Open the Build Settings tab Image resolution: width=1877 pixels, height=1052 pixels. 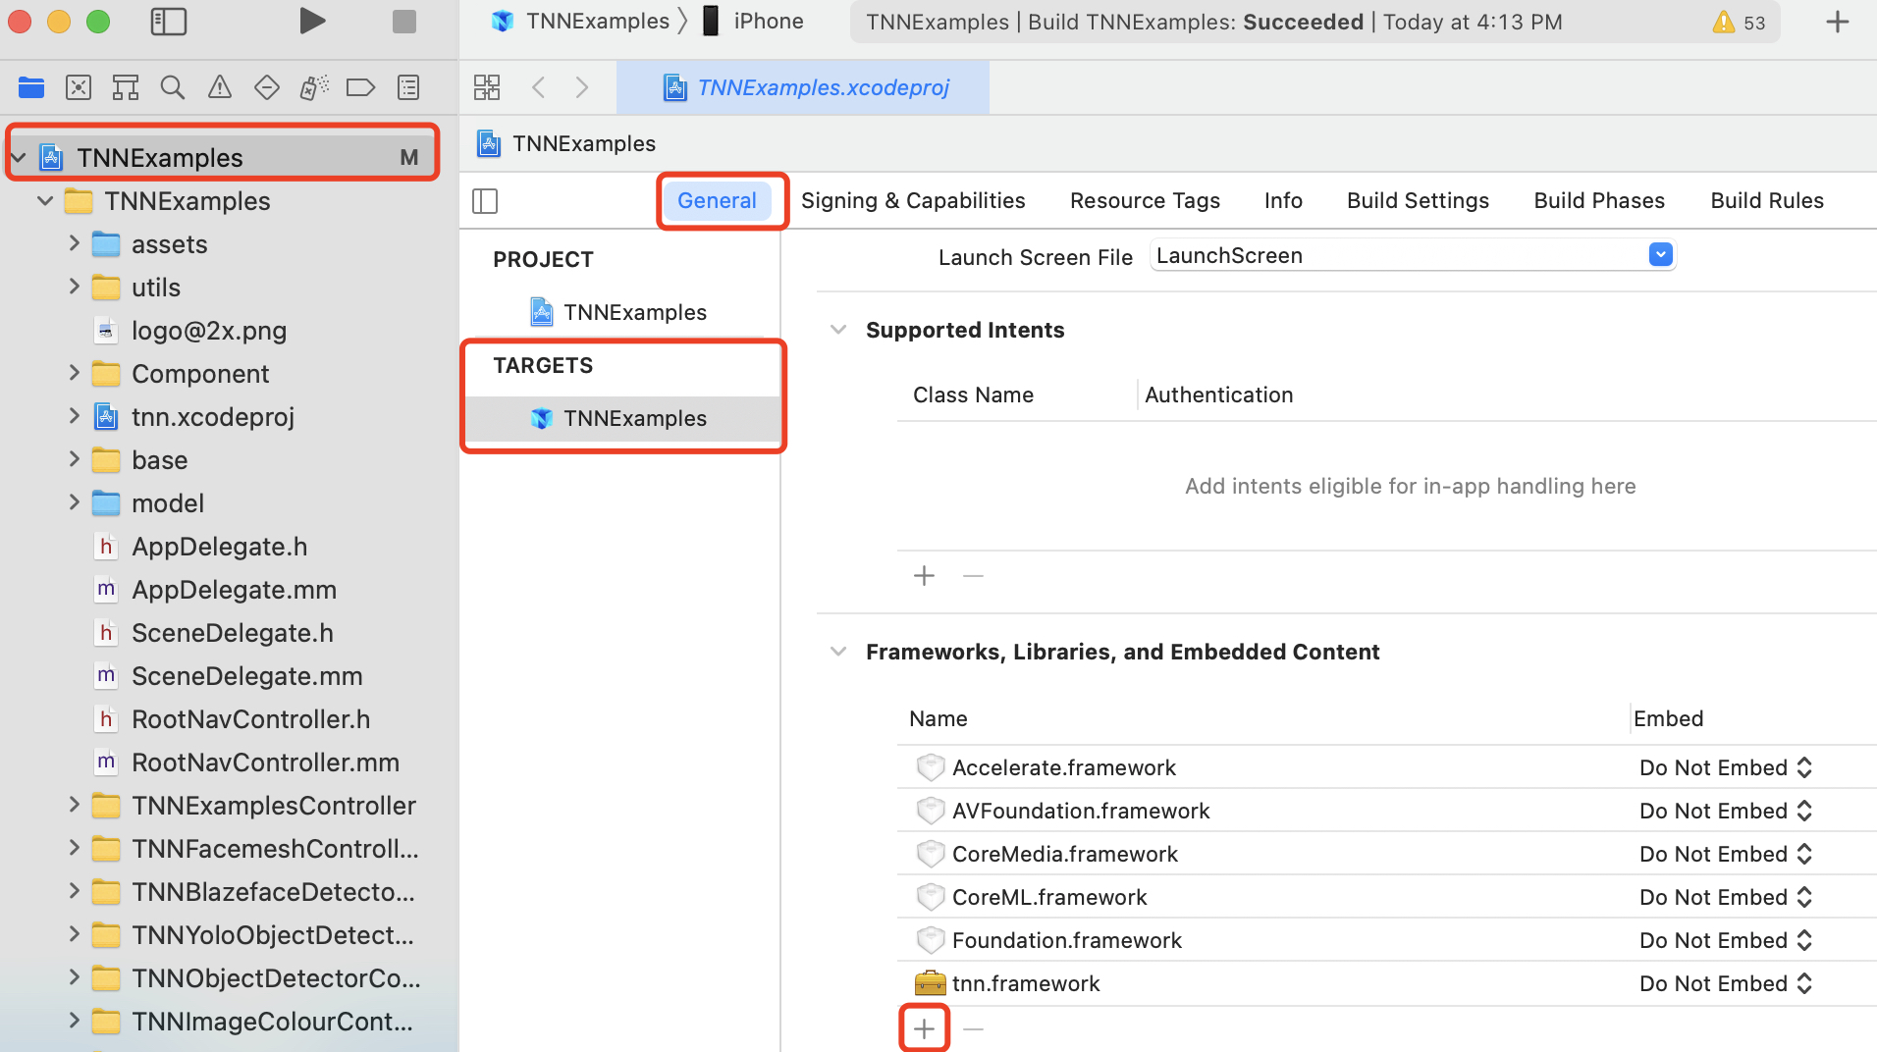tap(1418, 201)
